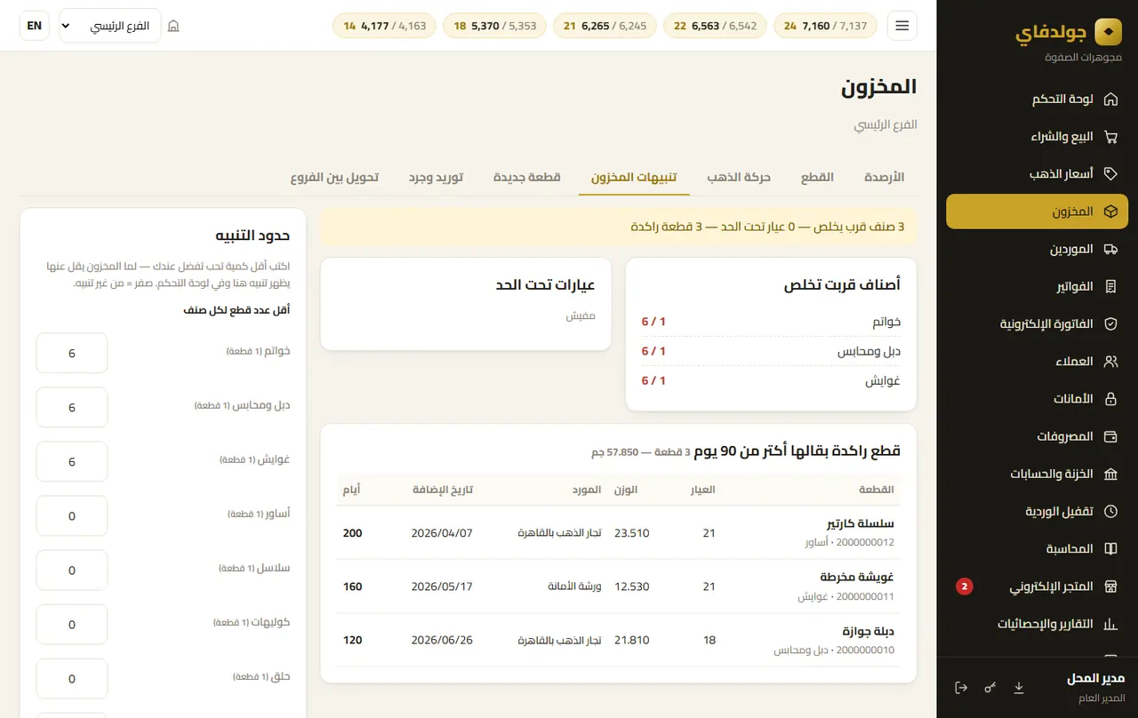Open the توريد وجرد tab

pyautogui.click(x=436, y=177)
